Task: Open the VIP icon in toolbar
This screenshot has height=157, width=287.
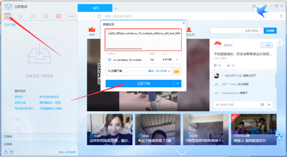Action: (x=59, y=16)
